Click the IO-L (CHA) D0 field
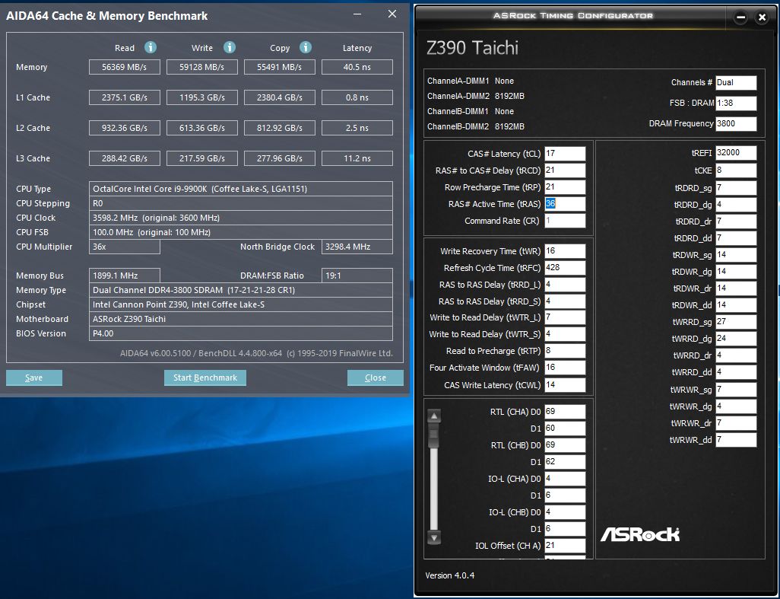Viewport: 780px width, 599px height. tap(565, 479)
